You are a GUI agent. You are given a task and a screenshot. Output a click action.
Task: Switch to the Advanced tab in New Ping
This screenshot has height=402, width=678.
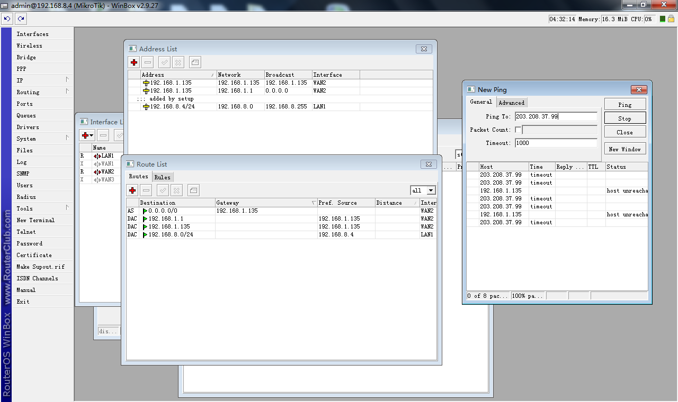(x=512, y=103)
